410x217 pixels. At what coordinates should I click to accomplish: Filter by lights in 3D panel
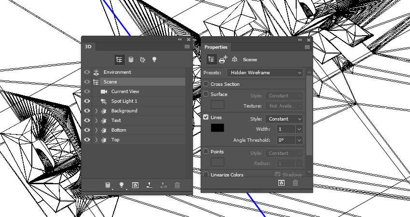[154, 60]
